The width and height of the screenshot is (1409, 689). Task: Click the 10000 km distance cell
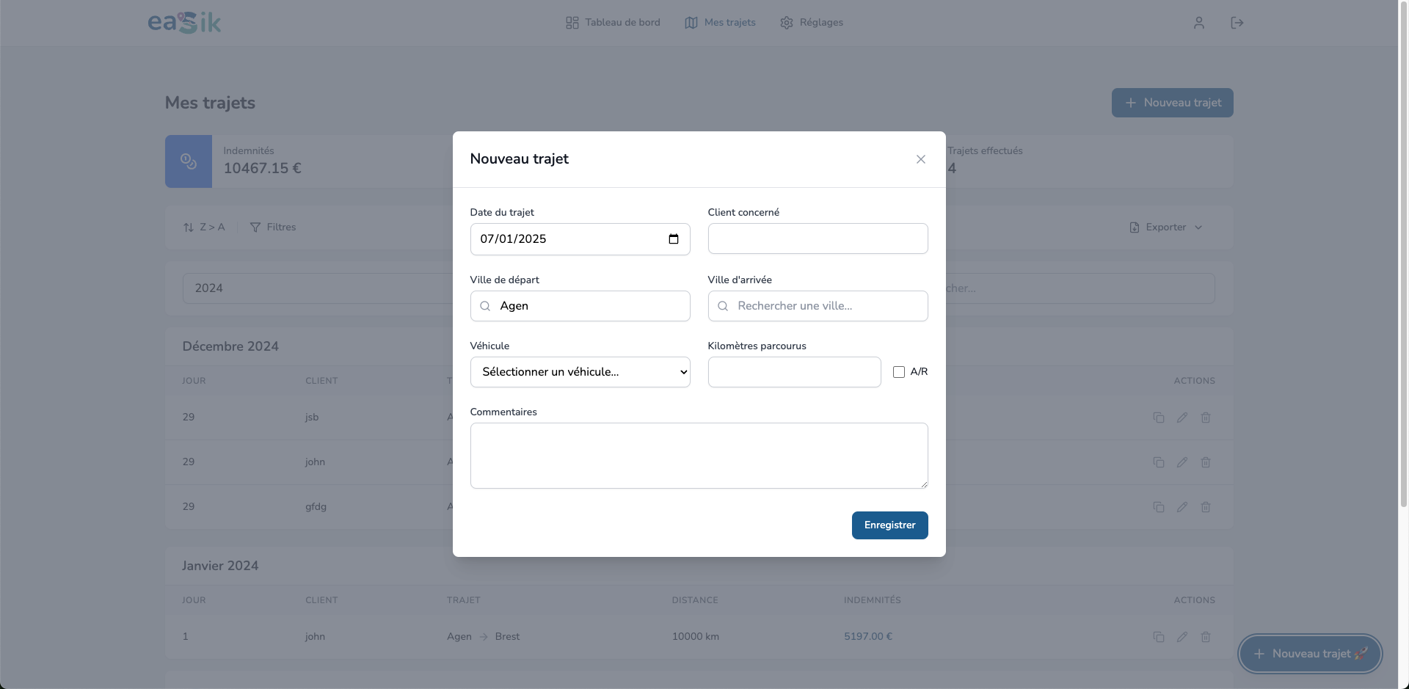point(696,637)
